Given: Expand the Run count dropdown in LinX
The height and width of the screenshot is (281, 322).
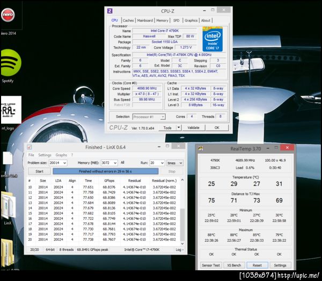Looking at the screenshot, I should click(x=162, y=163).
